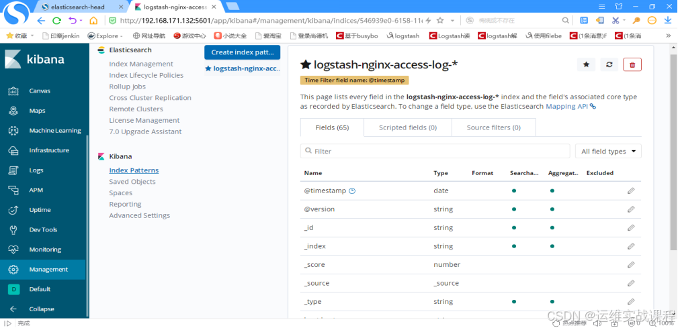
Task: Edit the @timestamp field
Action: pos(631,190)
